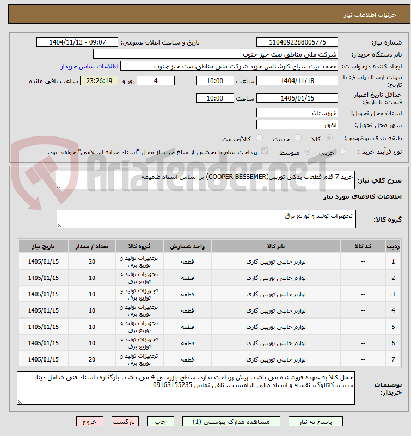This screenshot has height=436, width=411.
Task: Toggle the اسناد خزانه اسلامی payment checkbox
Action: click(x=265, y=151)
